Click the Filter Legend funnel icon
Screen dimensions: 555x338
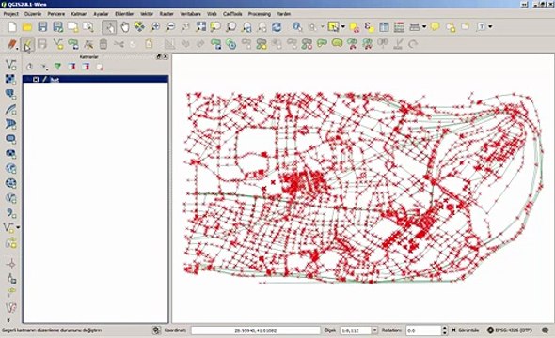[x=57, y=67]
